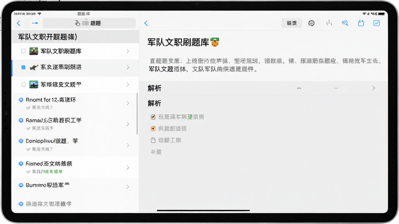Image resolution: width=399 pixels, height=224 pixels.
Task: Click the right-side Wi-Fi icon in status bar
Action: (x=364, y=14)
